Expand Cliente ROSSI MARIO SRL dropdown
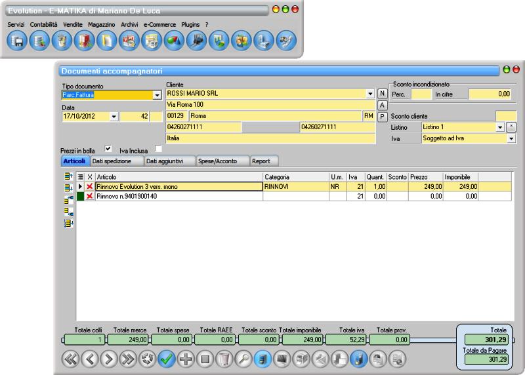525x375 pixels. (370, 94)
